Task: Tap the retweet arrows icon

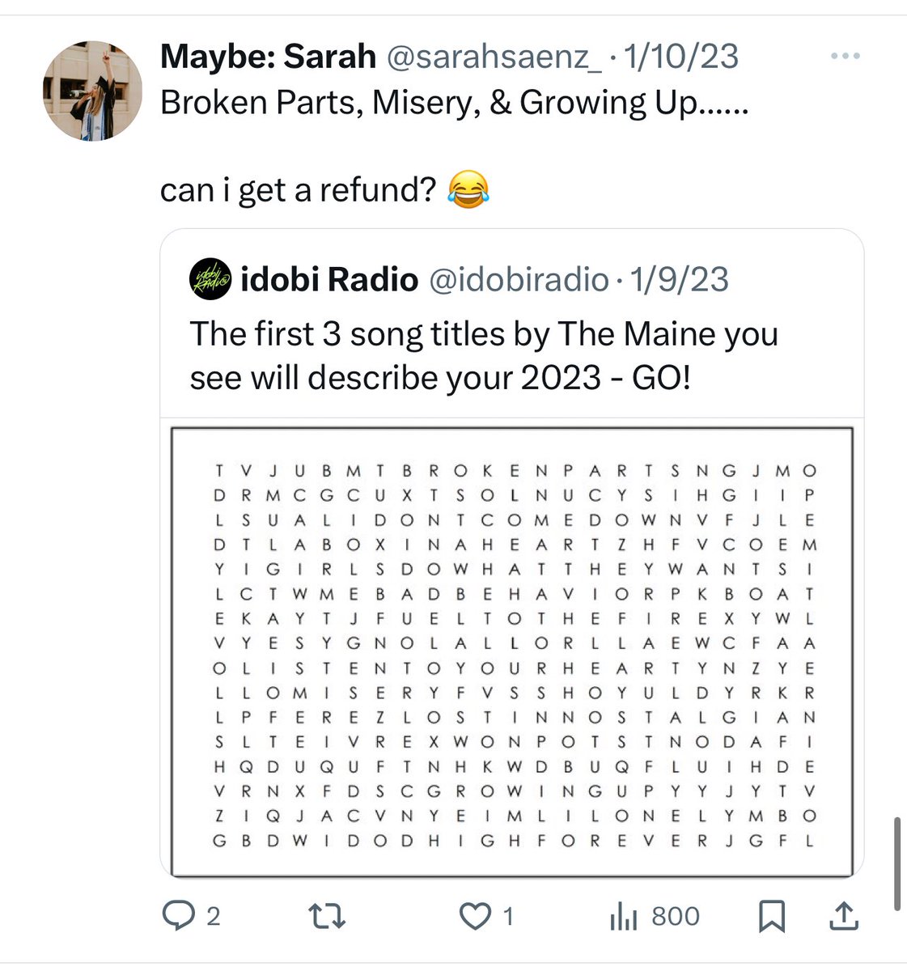Action: click(x=328, y=916)
